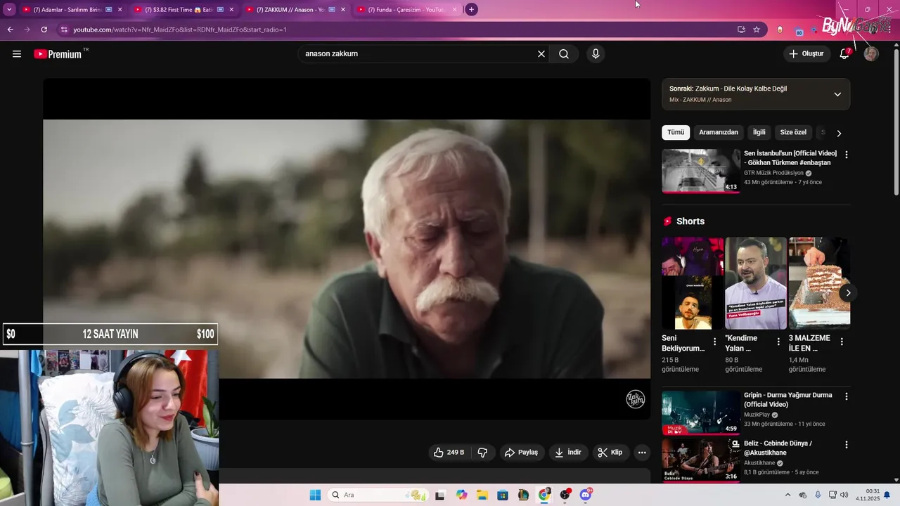This screenshot has height=506, width=900.
Task: Close the Adamlar - Sarılırım tab
Action: pos(120,9)
